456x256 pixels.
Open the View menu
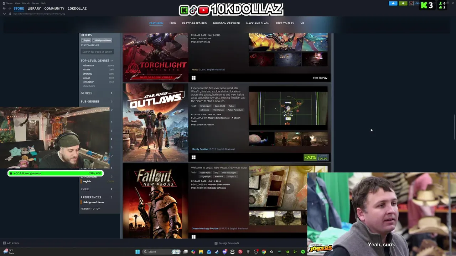(x=17, y=3)
